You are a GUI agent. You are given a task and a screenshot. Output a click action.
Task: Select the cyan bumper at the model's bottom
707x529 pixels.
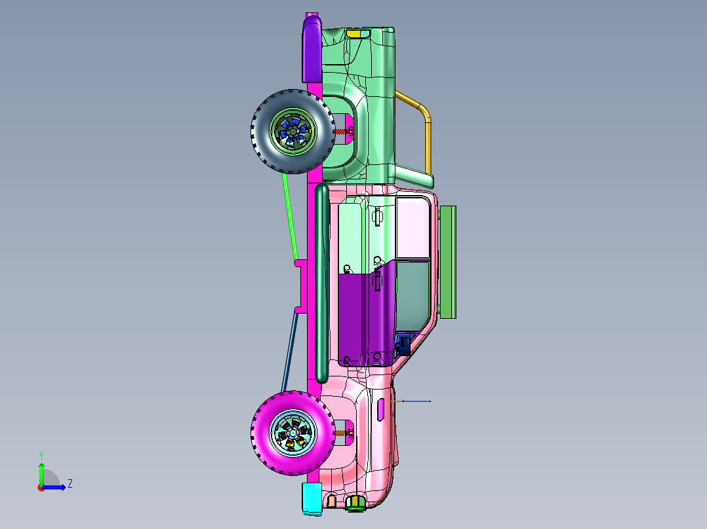pyautogui.click(x=312, y=499)
